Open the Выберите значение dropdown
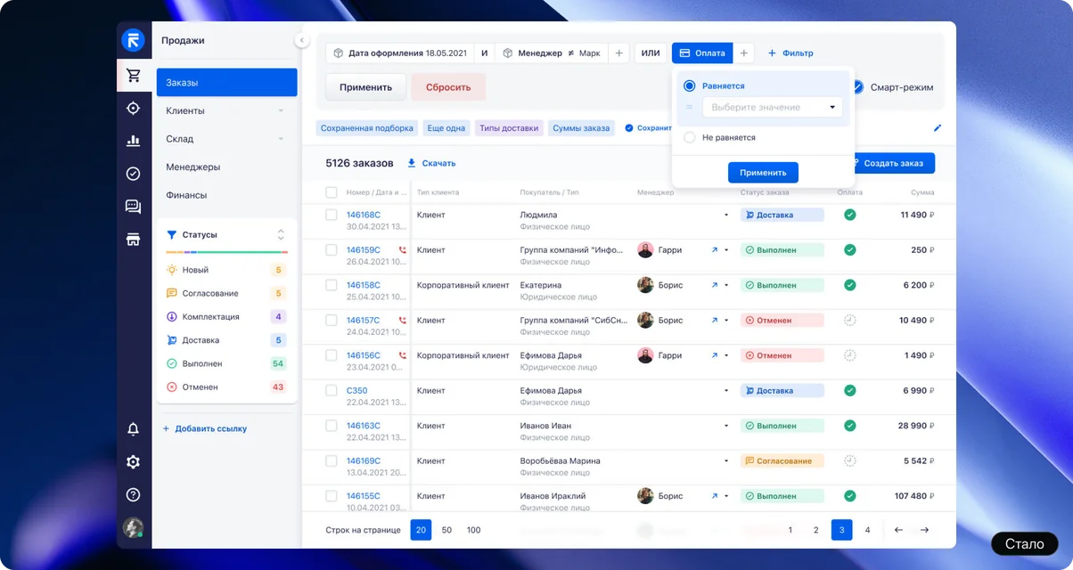The image size is (1073, 570). 773,108
